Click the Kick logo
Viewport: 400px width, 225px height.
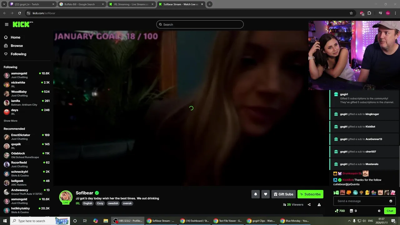pyautogui.click(x=22, y=24)
